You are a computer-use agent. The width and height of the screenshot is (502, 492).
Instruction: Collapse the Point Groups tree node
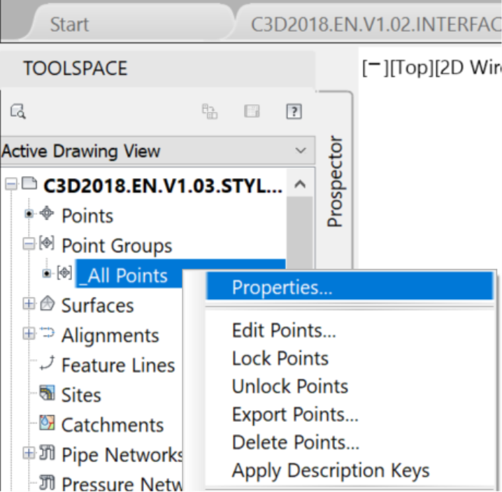pos(29,244)
